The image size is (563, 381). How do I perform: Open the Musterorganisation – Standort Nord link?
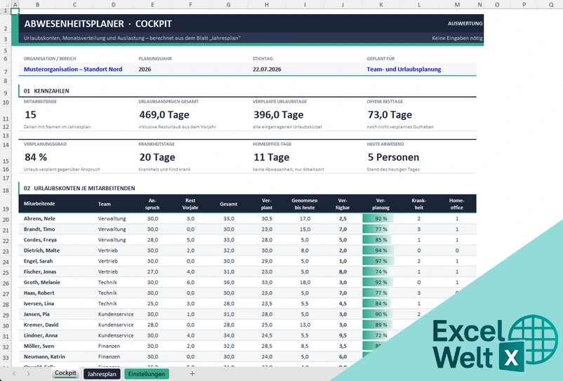73,69
